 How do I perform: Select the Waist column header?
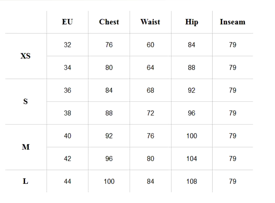pyautogui.click(x=150, y=22)
